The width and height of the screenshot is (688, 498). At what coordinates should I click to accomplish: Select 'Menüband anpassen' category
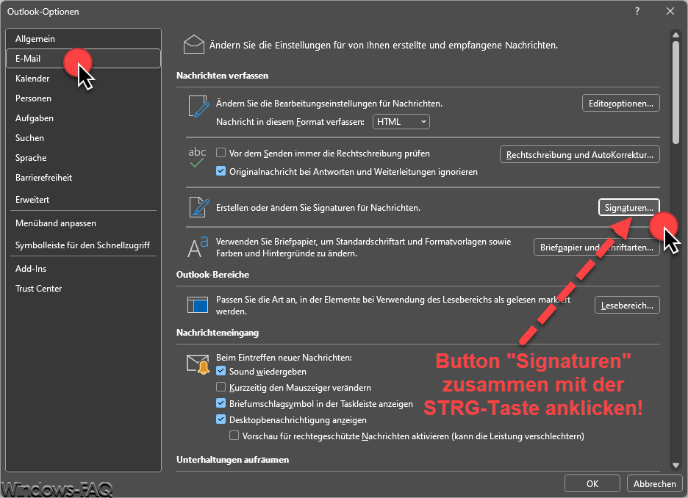83,223
